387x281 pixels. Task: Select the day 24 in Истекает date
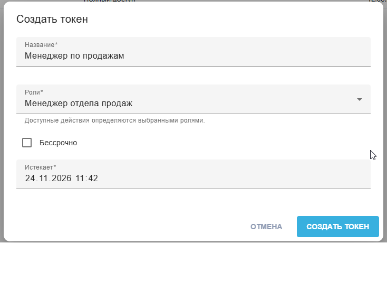30,178
